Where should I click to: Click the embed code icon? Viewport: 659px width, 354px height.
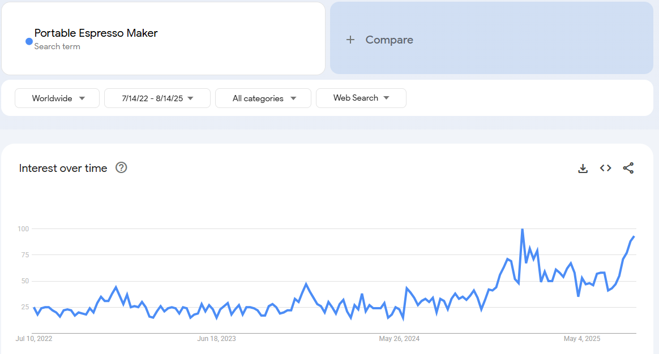click(605, 168)
